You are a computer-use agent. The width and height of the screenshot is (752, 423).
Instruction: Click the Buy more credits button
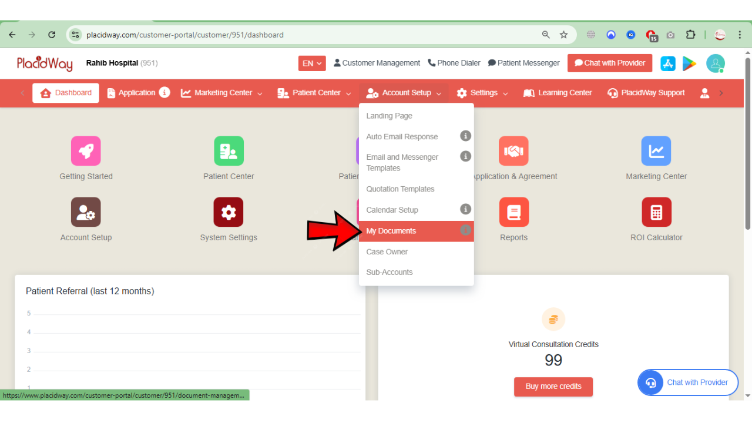(553, 387)
